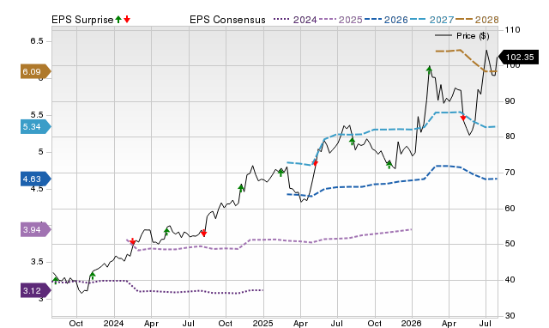
Task: Click the 40 right price axis label
Action: (510, 280)
